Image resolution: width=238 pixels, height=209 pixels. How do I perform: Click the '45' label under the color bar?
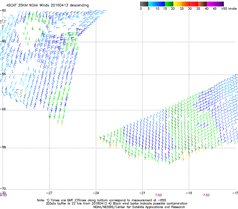215,9
